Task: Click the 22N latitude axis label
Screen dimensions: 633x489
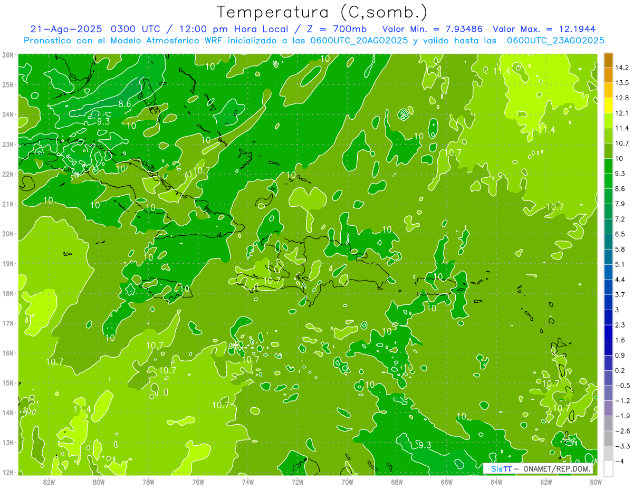Action: (x=7, y=174)
